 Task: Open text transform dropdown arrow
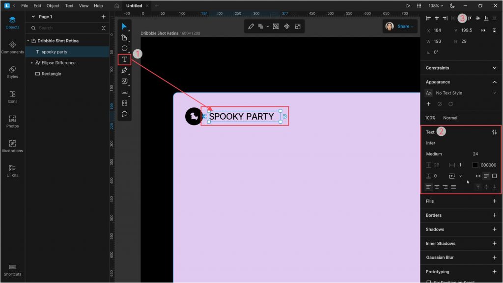[460, 176]
